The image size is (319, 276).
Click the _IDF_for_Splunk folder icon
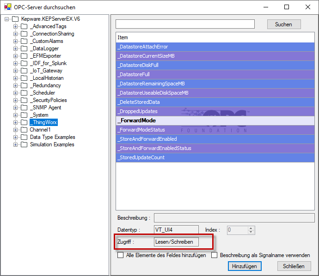[24, 63]
